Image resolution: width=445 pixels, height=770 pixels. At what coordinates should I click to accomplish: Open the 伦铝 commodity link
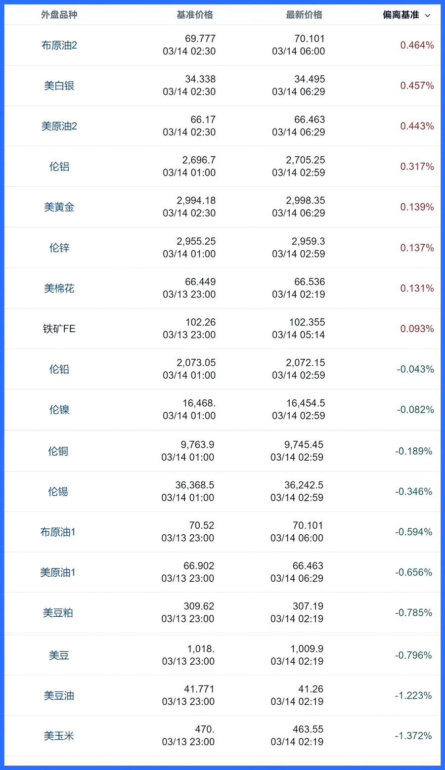pos(59,167)
